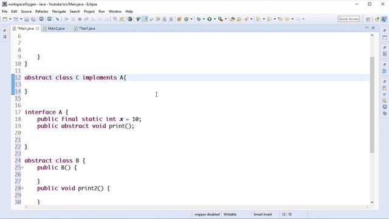The height and width of the screenshot is (219, 389).
Task: Click the Back navigation arrow icon
Action: coord(287,19)
